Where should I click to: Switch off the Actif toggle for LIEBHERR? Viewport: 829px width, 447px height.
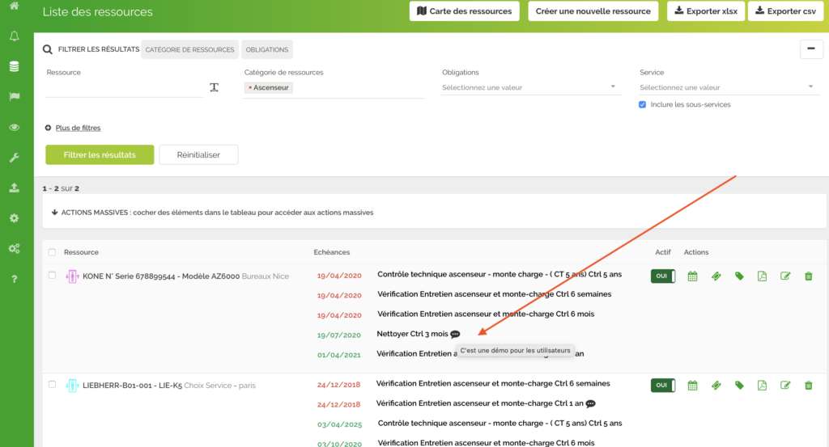click(662, 386)
